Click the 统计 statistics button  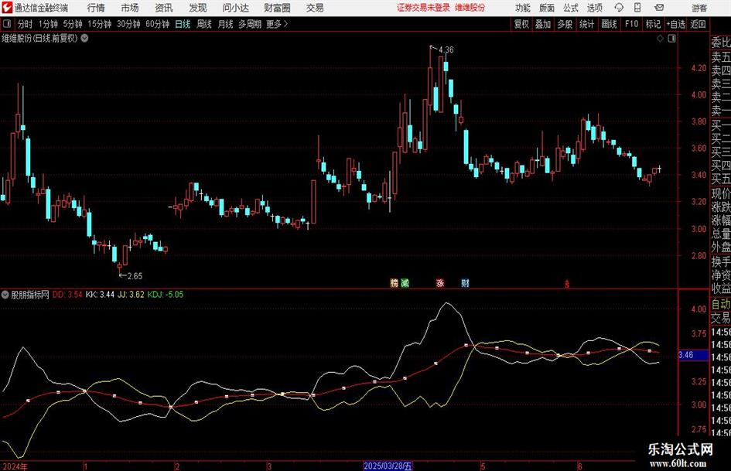(587, 24)
